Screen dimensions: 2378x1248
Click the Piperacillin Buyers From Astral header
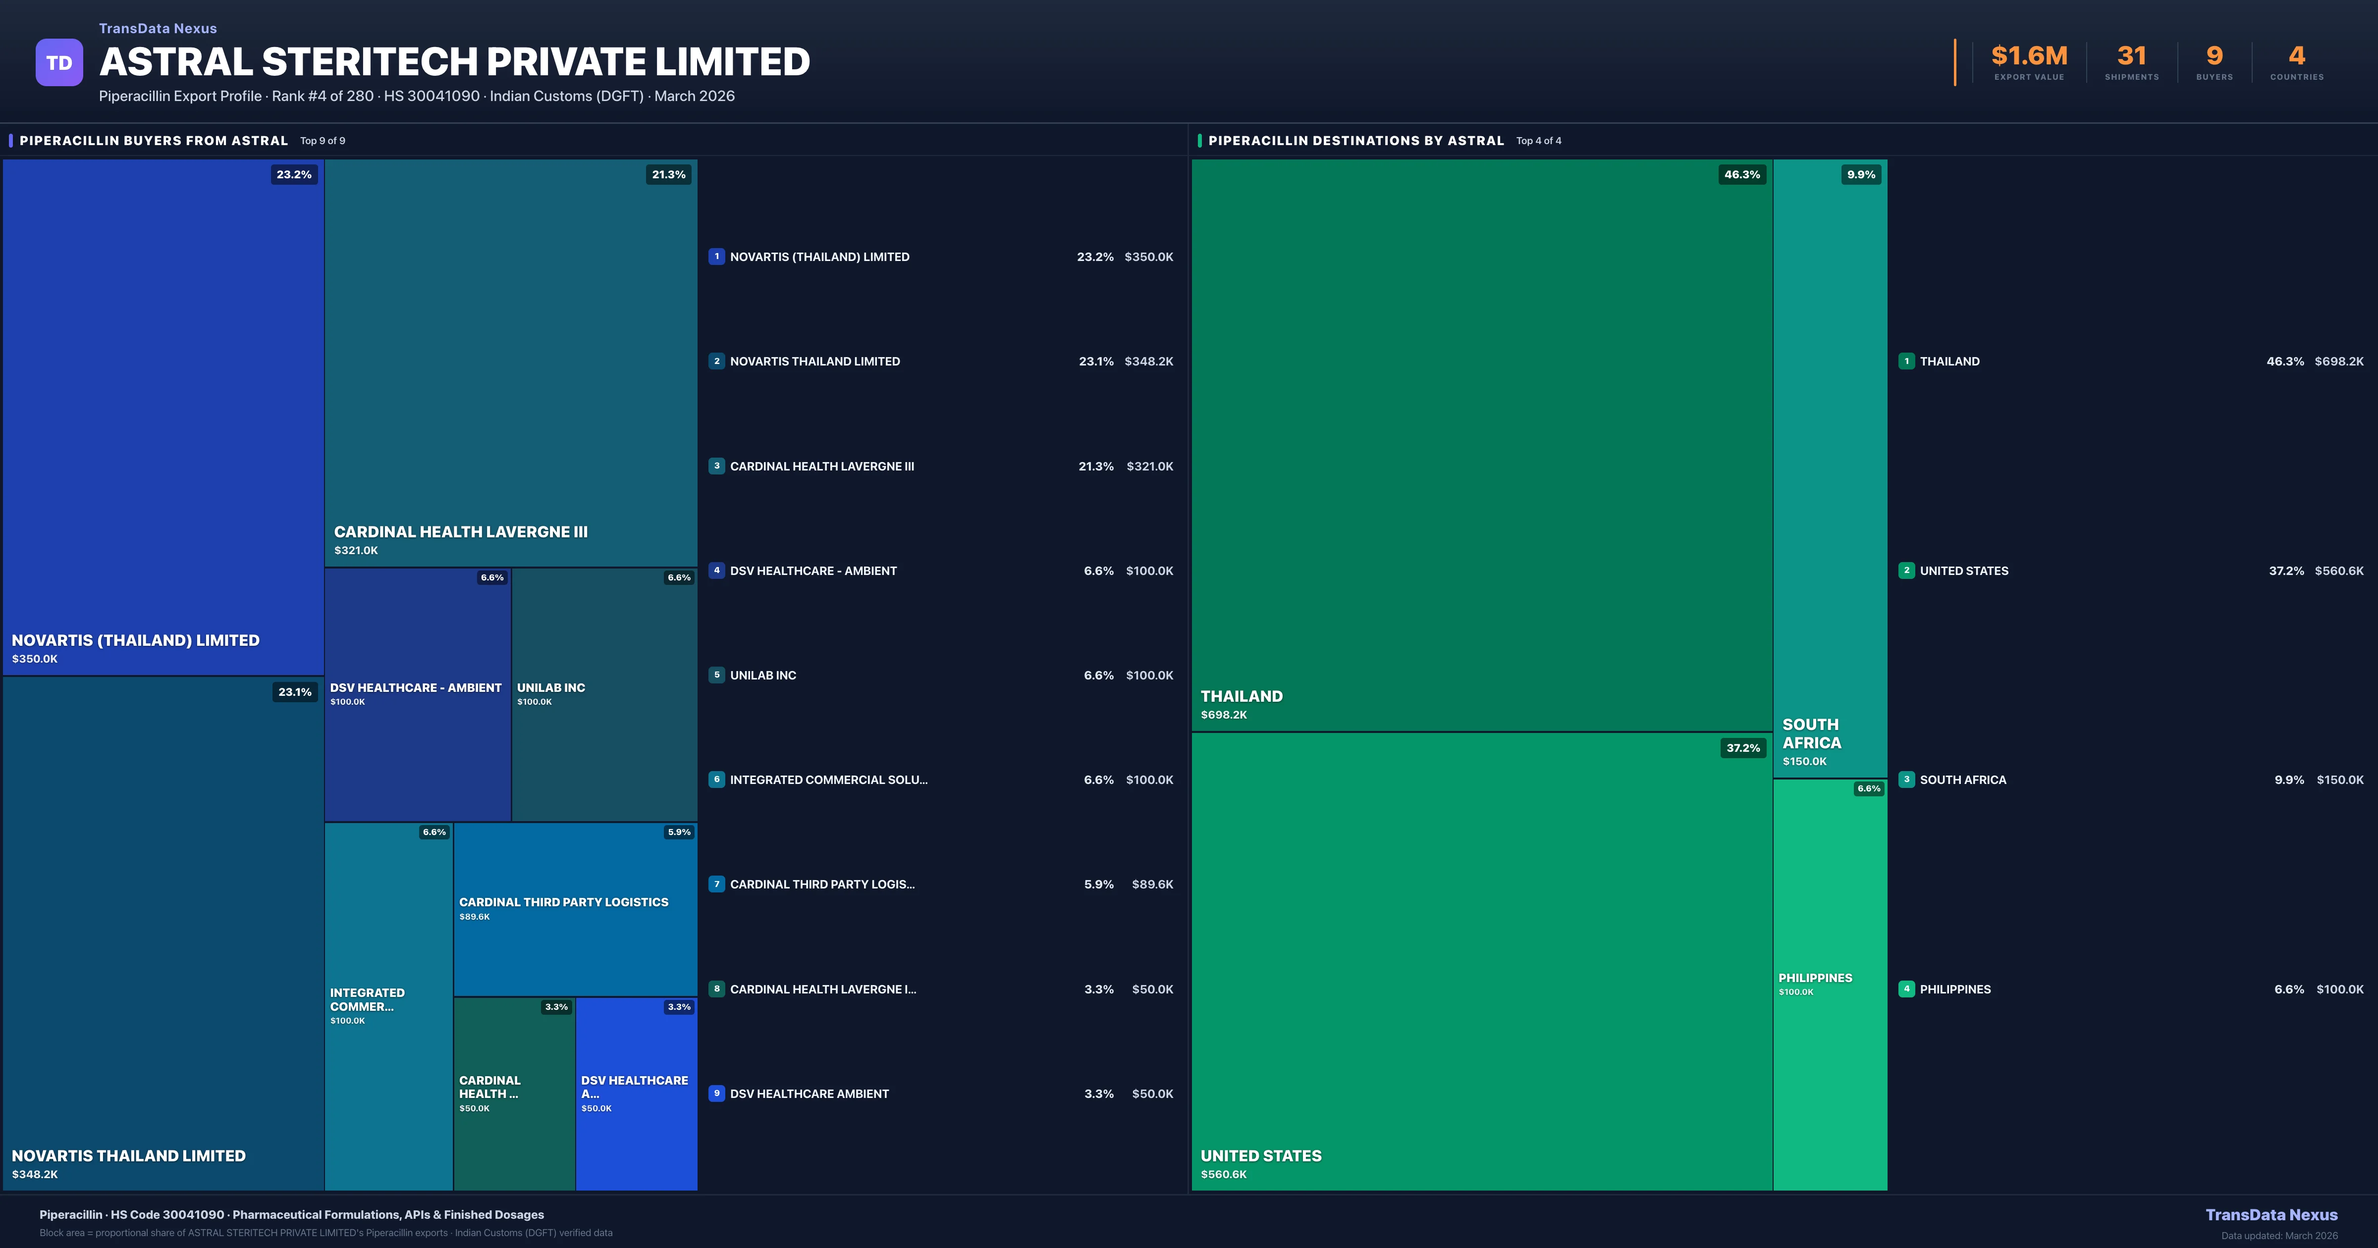pos(153,140)
